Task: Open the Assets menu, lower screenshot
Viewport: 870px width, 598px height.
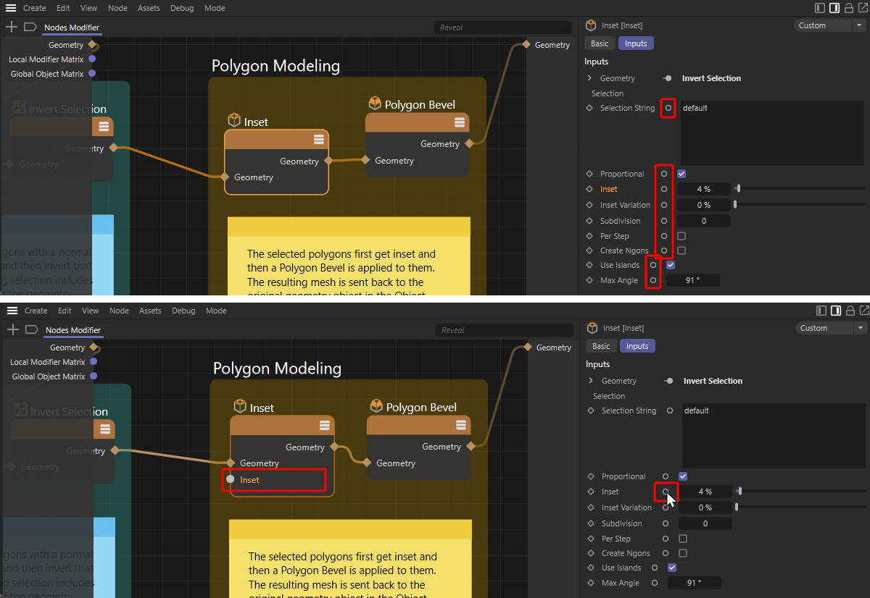Action: tap(150, 311)
